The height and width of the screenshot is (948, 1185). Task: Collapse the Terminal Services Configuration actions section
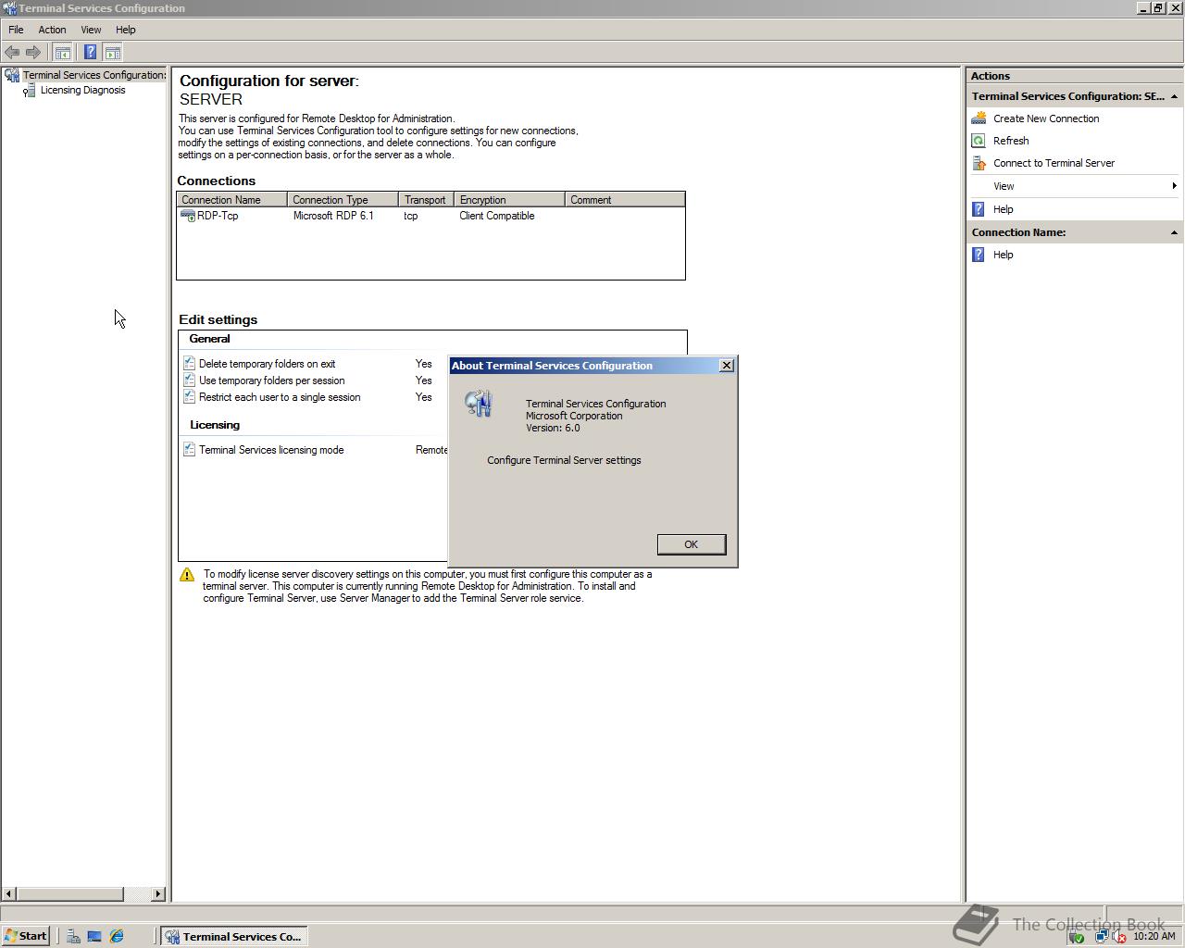click(x=1174, y=96)
